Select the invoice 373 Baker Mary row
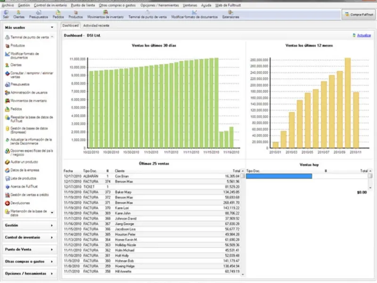The height and width of the screenshot is (283, 377). [152, 192]
